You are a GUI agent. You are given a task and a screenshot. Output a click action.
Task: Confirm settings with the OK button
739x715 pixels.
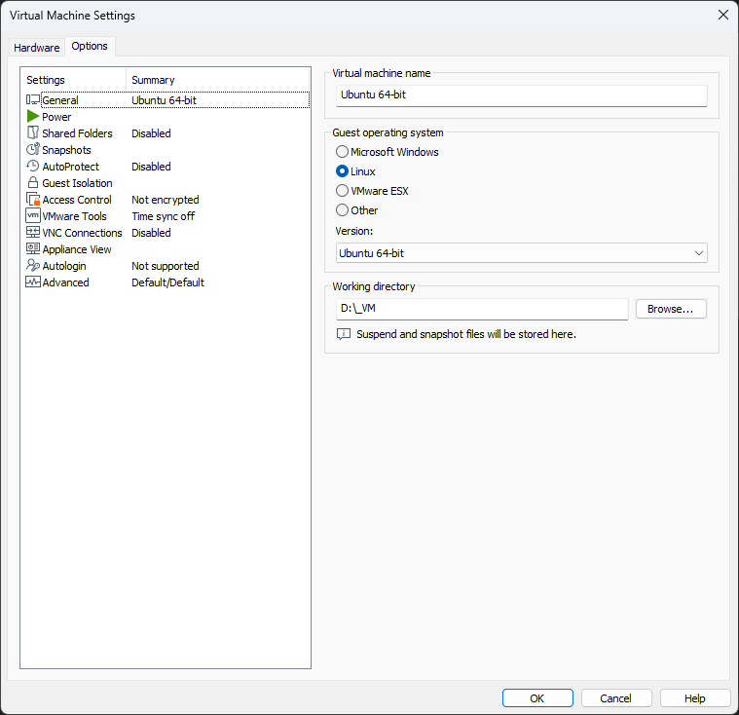coord(537,698)
